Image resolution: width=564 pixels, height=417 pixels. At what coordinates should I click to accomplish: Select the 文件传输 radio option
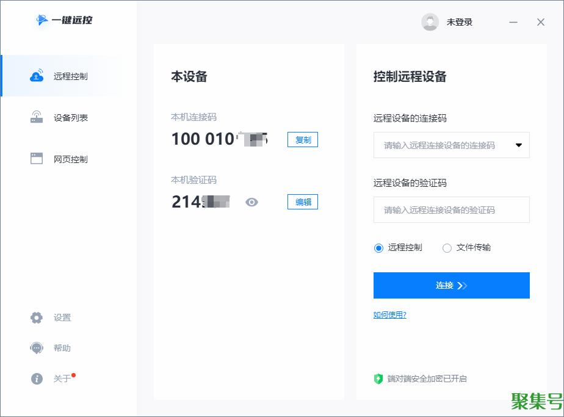click(447, 248)
